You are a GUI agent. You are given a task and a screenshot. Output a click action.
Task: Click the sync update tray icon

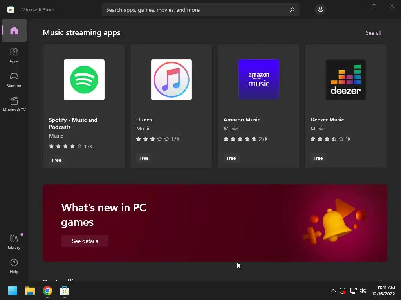point(343,291)
